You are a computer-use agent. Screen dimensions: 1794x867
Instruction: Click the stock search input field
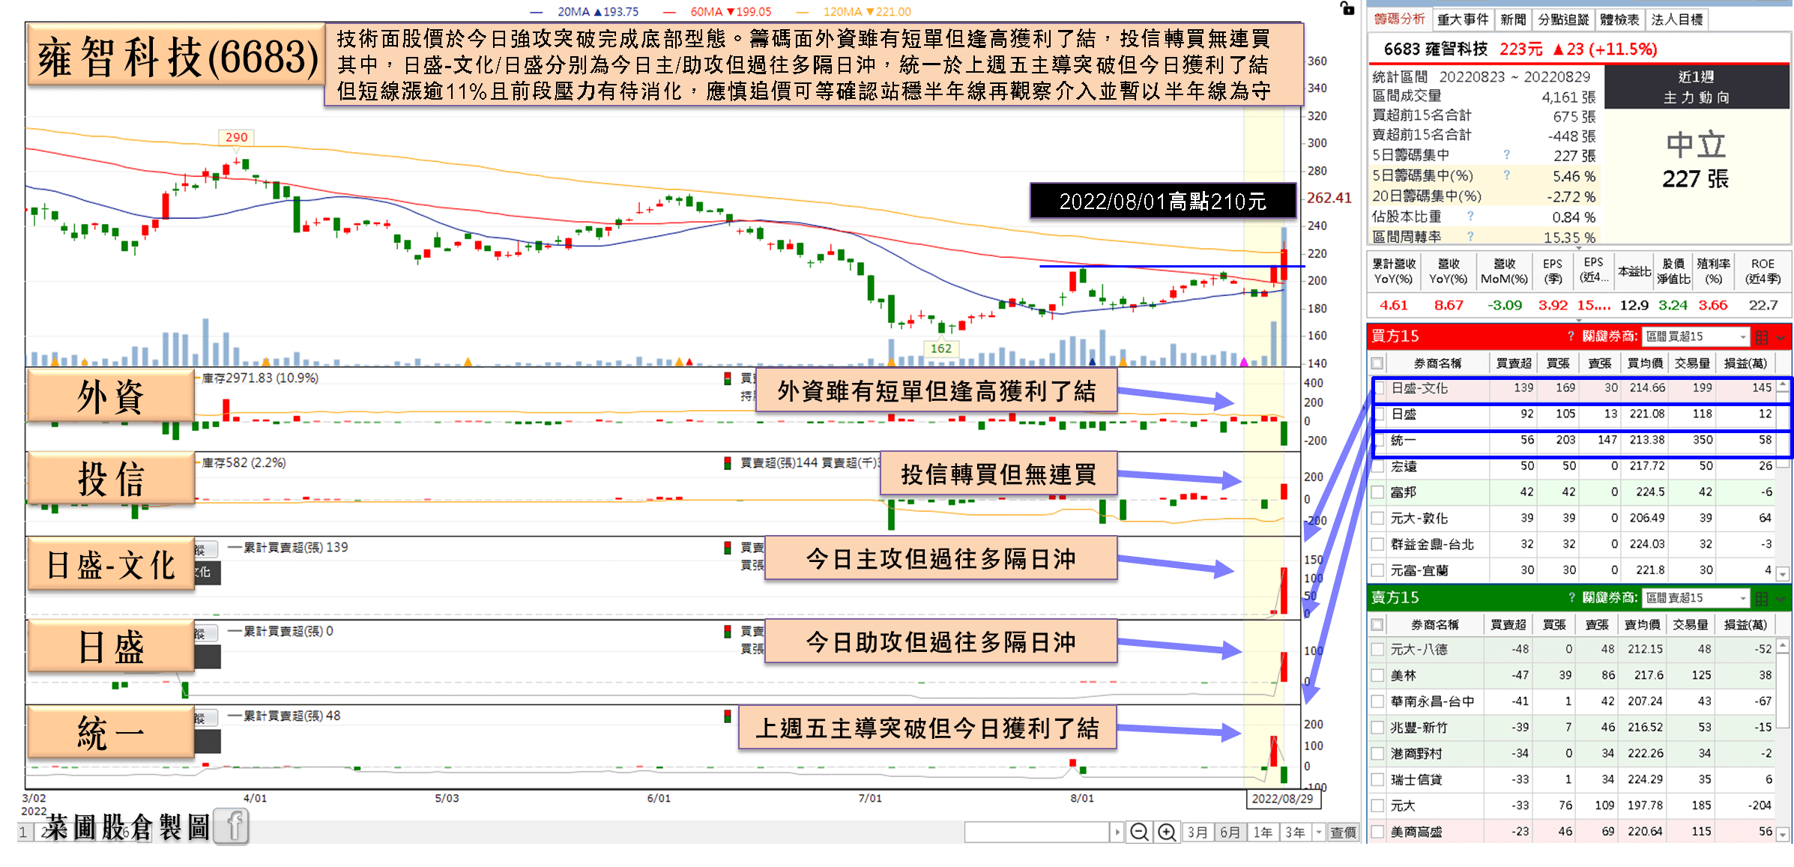[1037, 833]
